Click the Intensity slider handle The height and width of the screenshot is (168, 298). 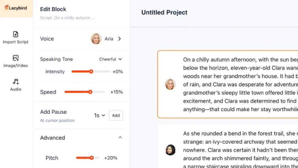pos(91,72)
